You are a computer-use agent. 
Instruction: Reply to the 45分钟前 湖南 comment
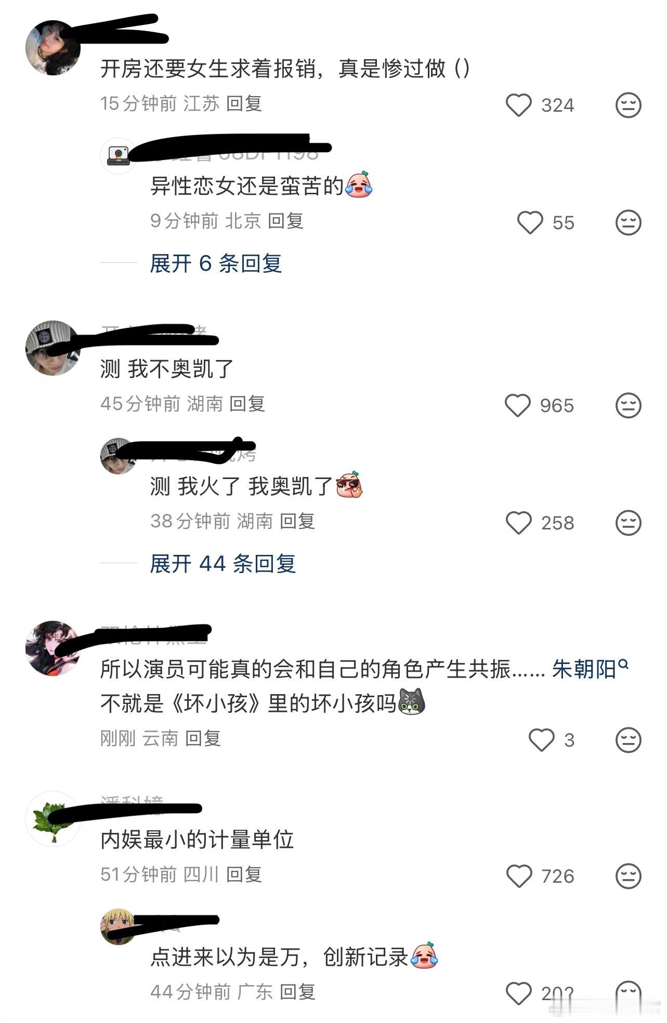[247, 404]
